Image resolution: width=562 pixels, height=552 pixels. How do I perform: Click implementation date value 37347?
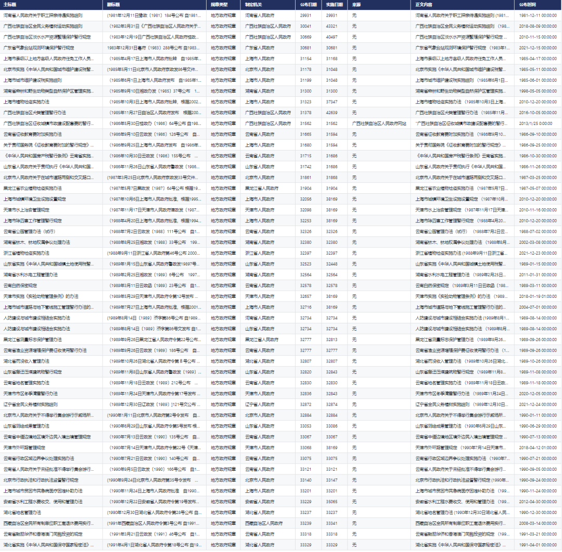[331, 102]
